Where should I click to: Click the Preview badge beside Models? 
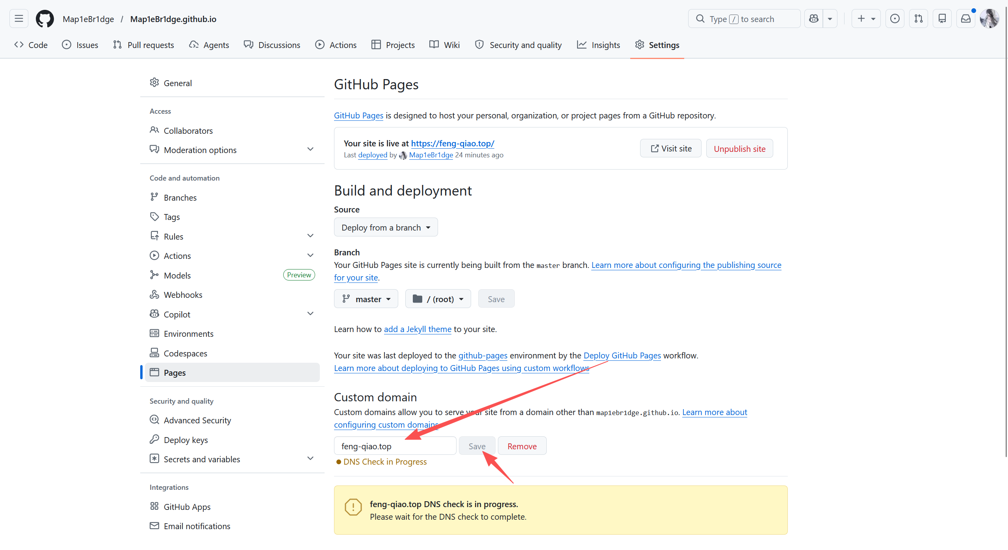299,275
